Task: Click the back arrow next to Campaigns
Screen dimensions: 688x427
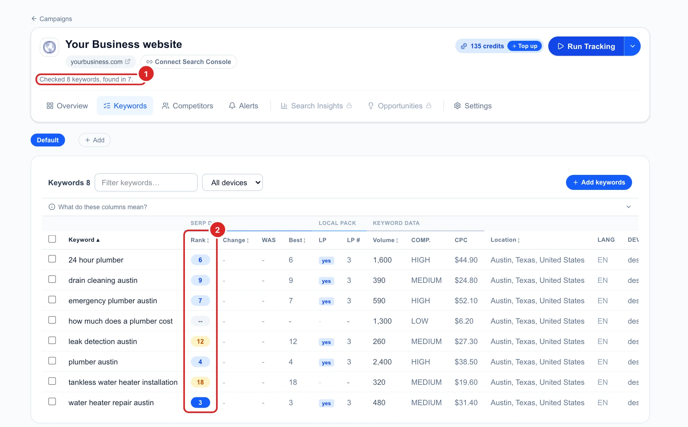Action: (34, 19)
